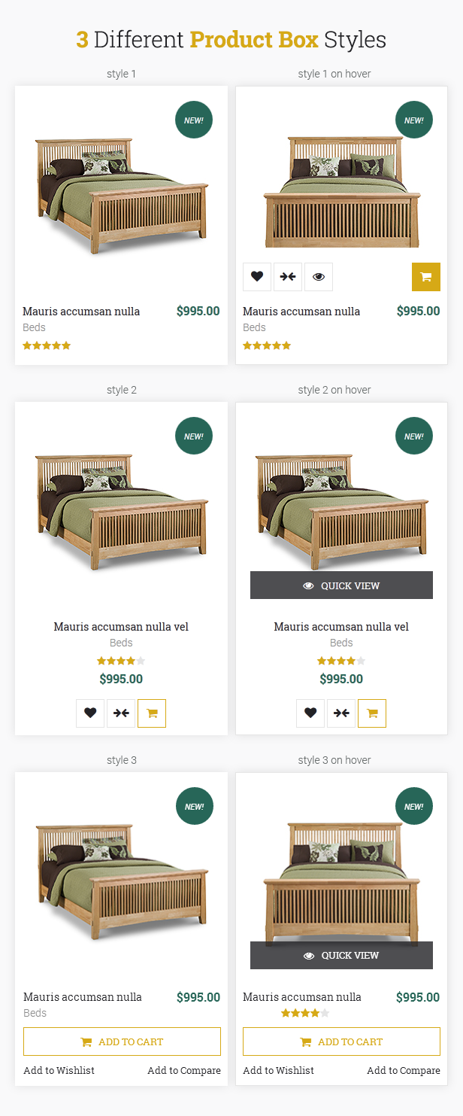Click yellow cart button in style 1 hover box
This screenshot has width=463, height=1116.
click(426, 277)
